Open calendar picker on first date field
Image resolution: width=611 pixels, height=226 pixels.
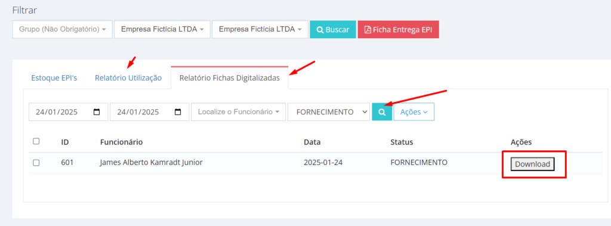click(97, 112)
